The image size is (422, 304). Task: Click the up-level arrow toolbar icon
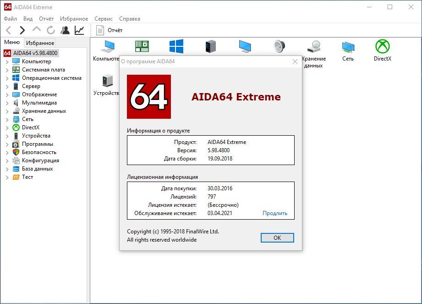coord(37,30)
